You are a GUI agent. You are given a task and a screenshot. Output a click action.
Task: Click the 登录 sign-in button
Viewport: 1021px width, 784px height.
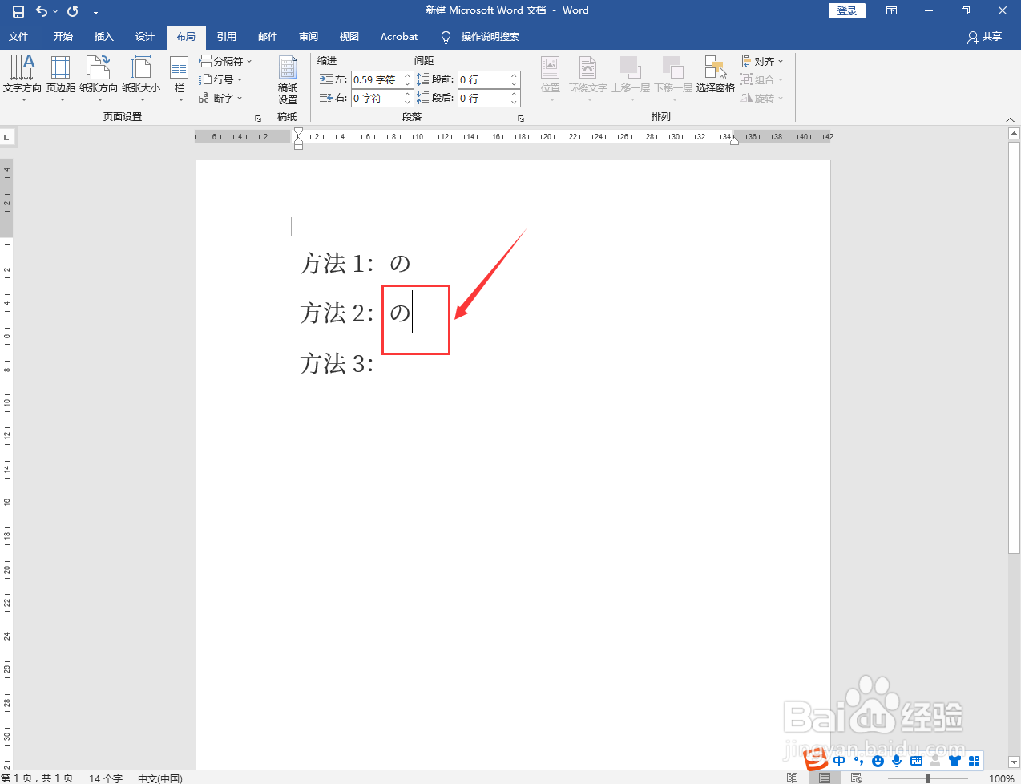[847, 10]
